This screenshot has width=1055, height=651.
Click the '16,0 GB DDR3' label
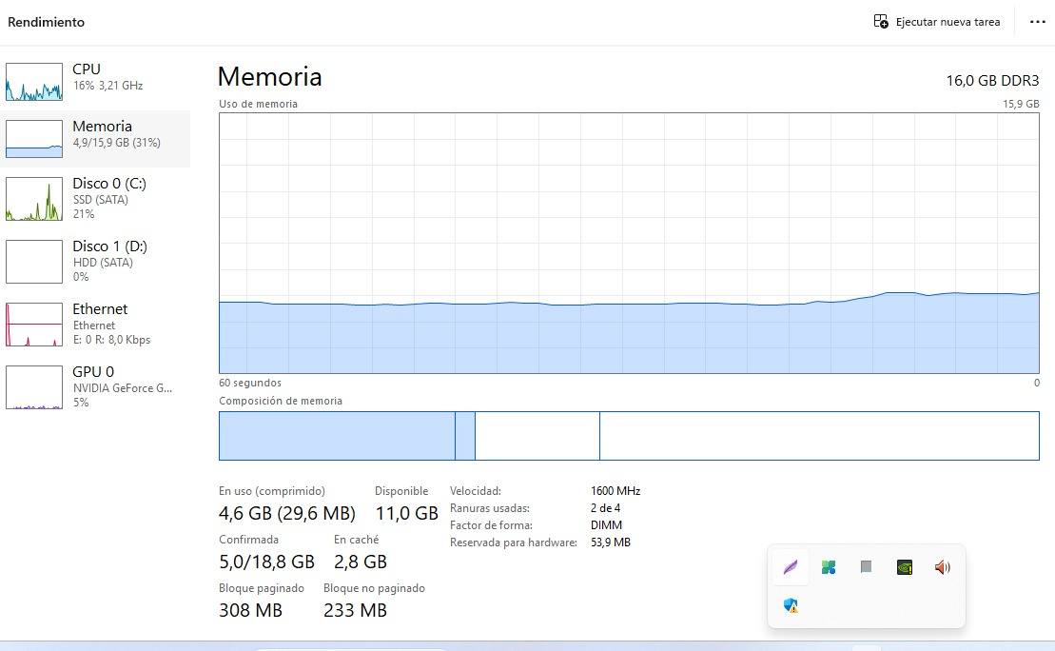(x=992, y=80)
